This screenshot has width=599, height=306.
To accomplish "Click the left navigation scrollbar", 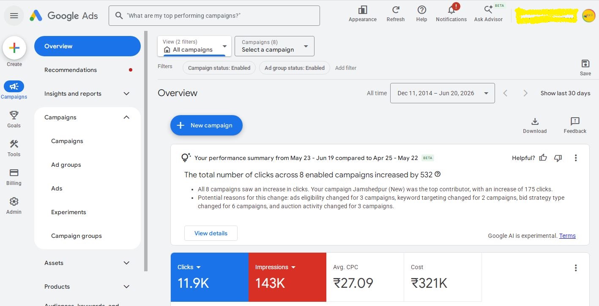I will click(146, 151).
